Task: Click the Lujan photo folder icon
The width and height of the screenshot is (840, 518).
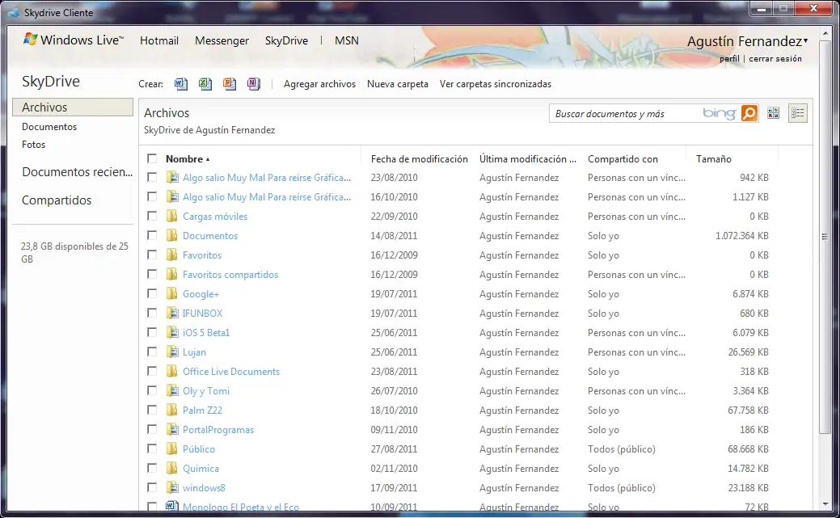Action: coord(172,352)
